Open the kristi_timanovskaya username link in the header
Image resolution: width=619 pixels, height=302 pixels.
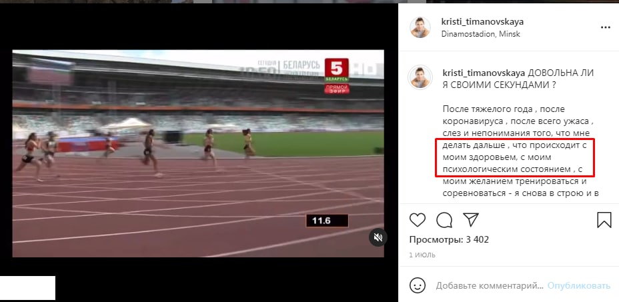(x=482, y=22)
